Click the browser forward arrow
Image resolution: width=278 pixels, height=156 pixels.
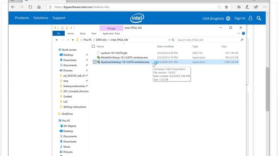tap(21, 7)
